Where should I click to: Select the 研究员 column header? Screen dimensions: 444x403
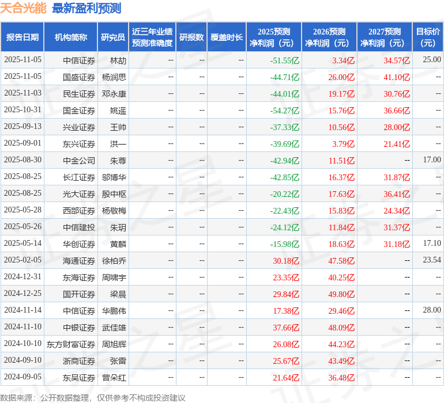coord(112,37)
